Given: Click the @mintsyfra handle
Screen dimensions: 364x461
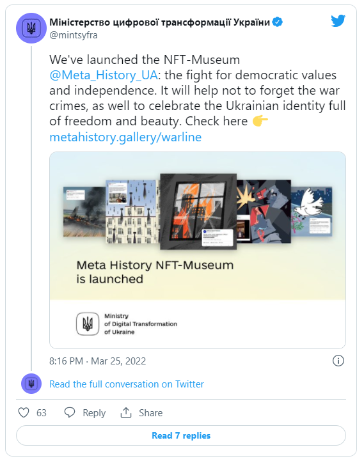Looking at the screenshot, I should click(x=74, y=35).
